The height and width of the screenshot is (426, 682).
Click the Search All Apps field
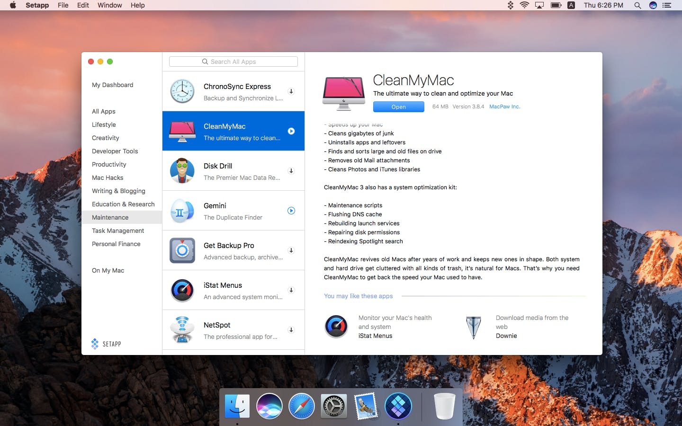click(x=233, y=62)
